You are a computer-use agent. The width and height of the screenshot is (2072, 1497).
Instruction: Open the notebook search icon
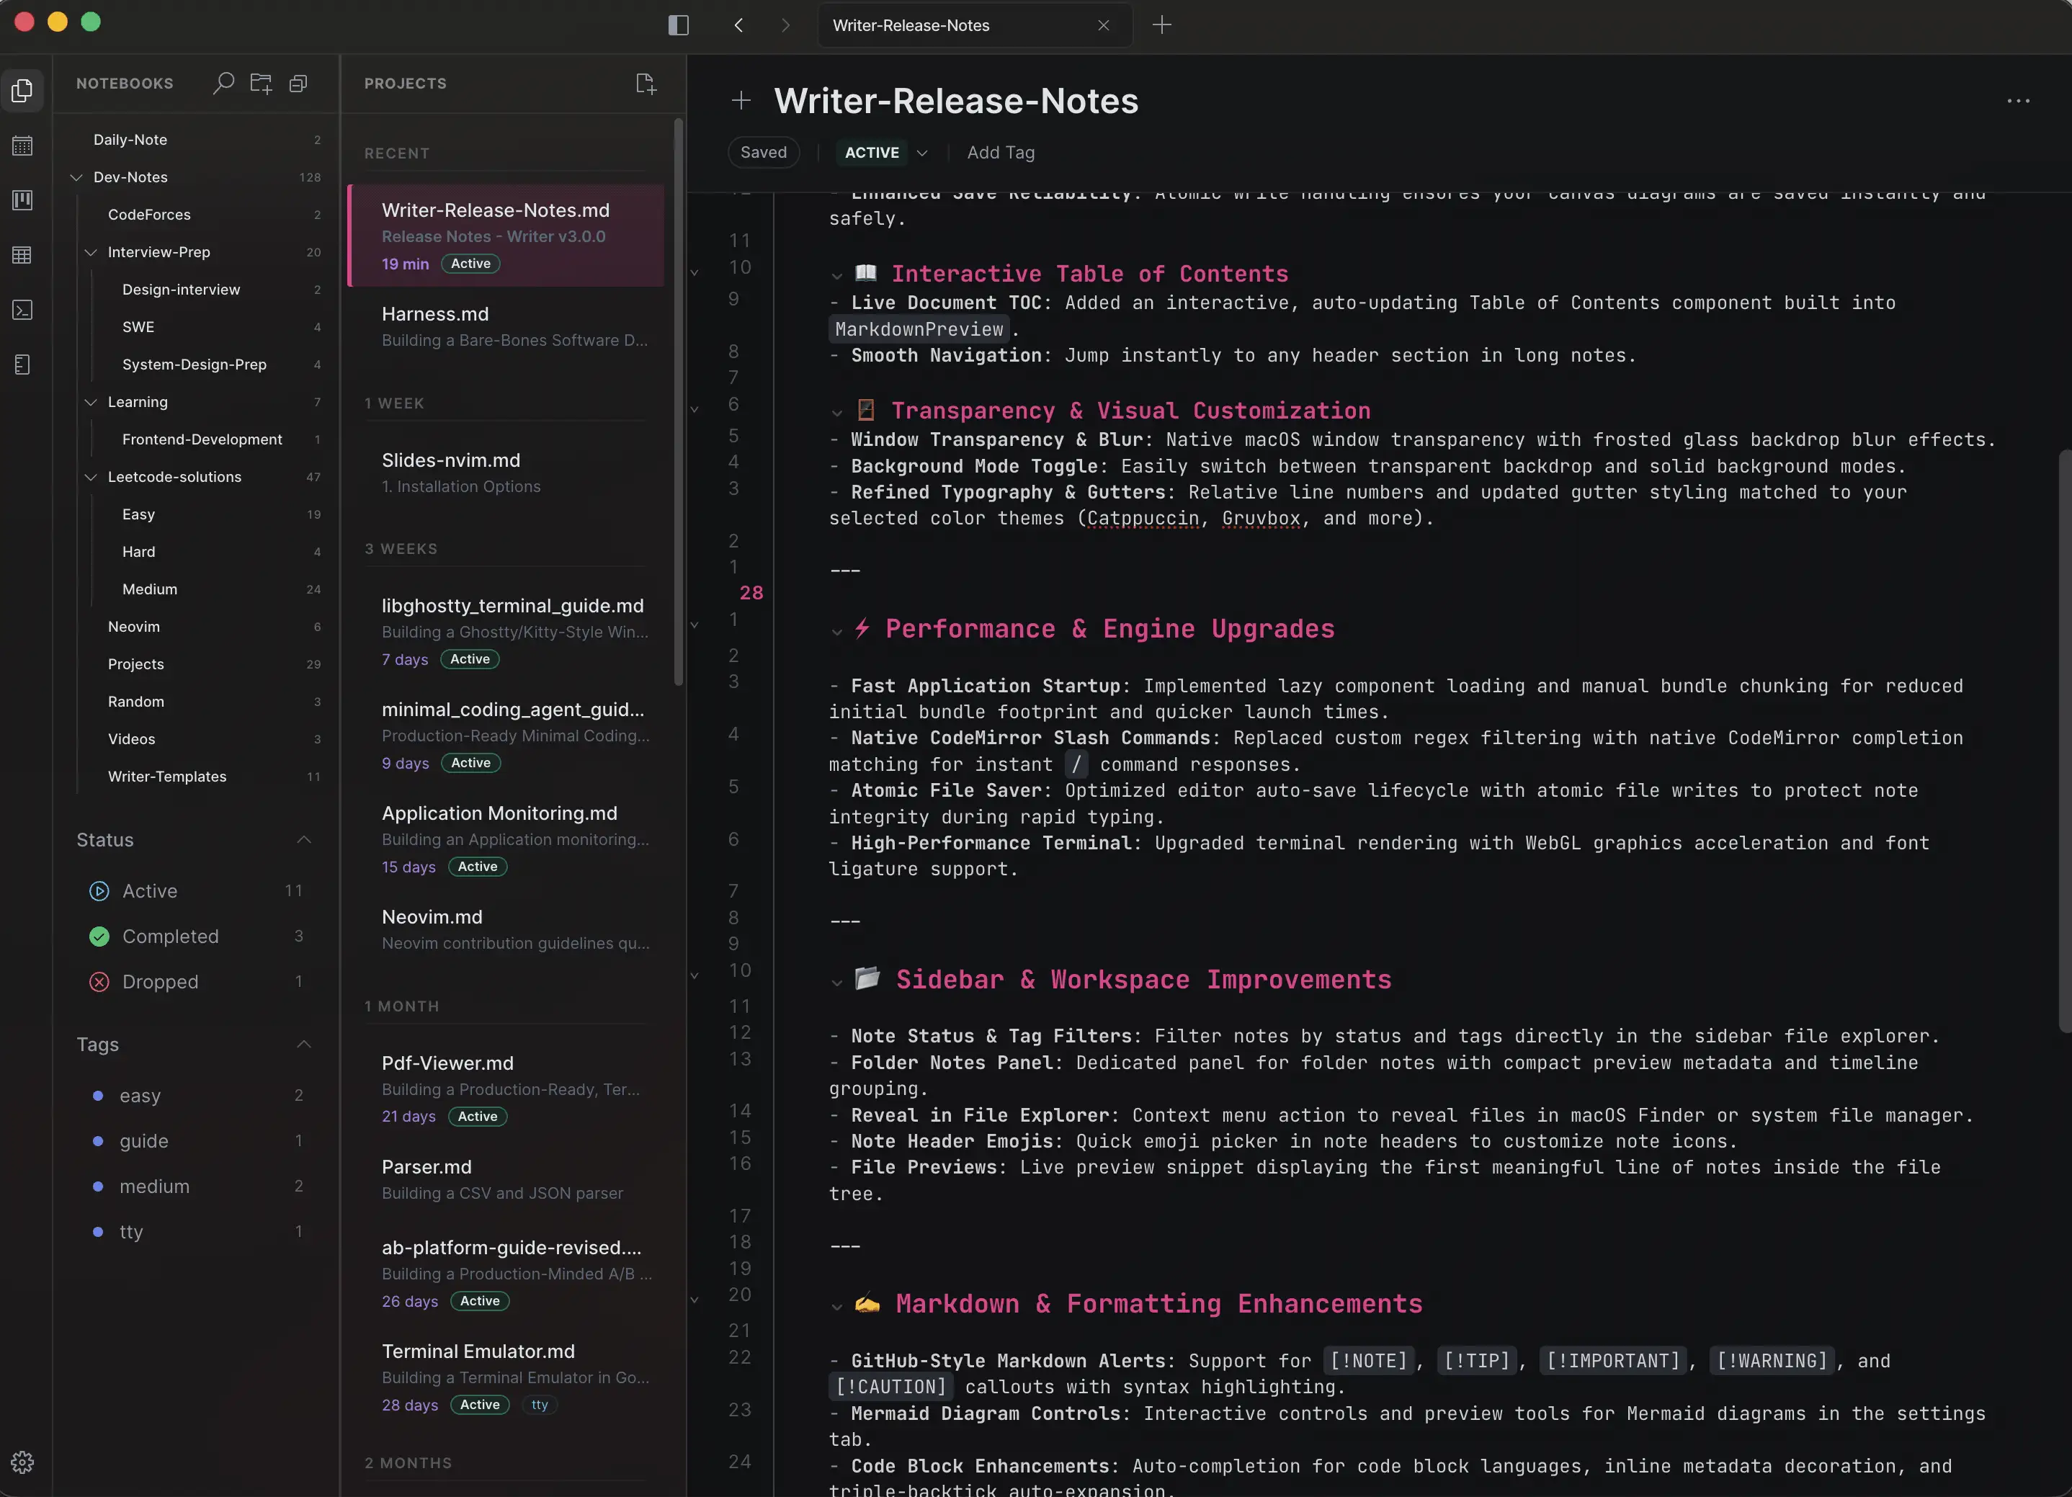pos(223,83)
